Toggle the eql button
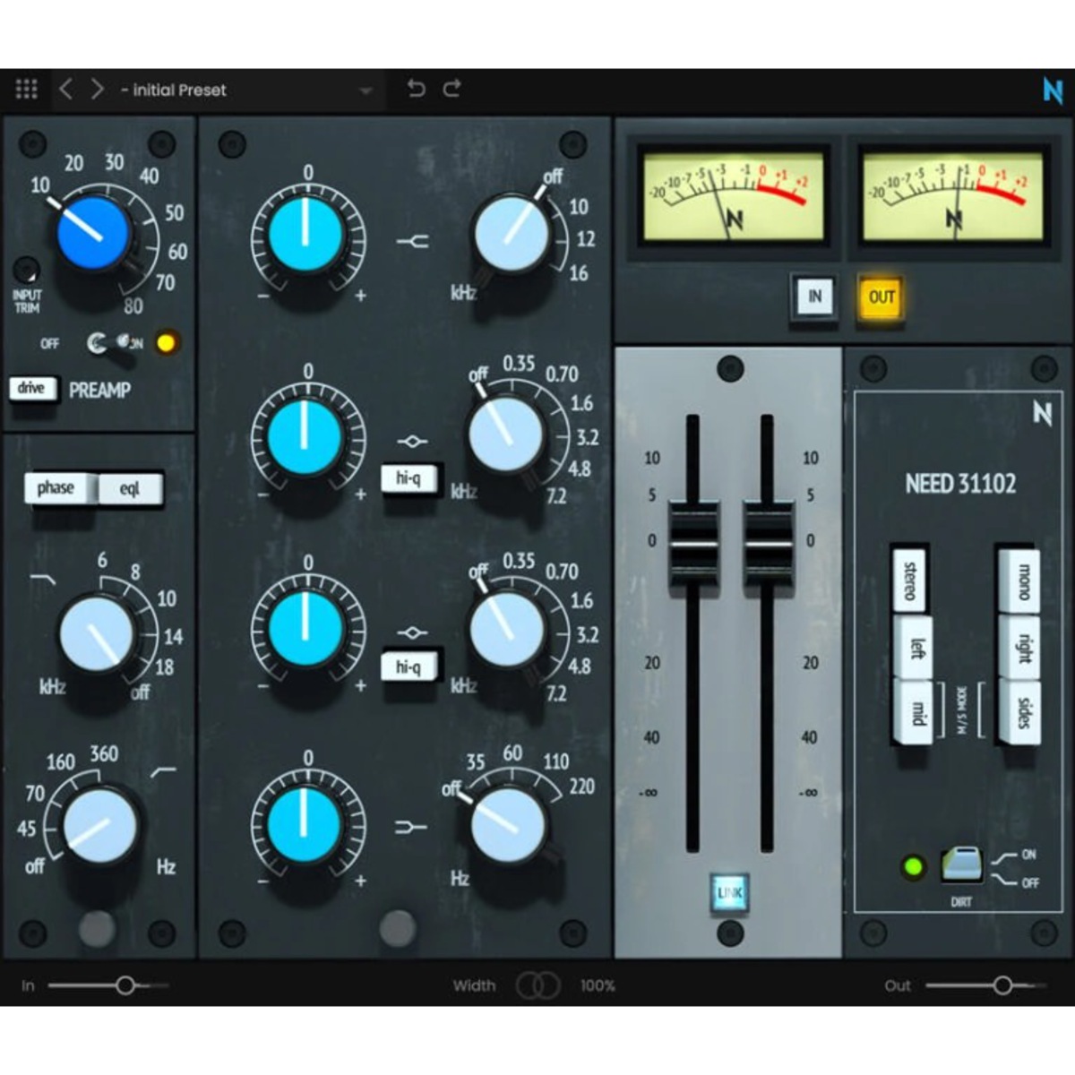Image resolution: width=1075 pixels, height=1075 pixels. pos(131,489)
